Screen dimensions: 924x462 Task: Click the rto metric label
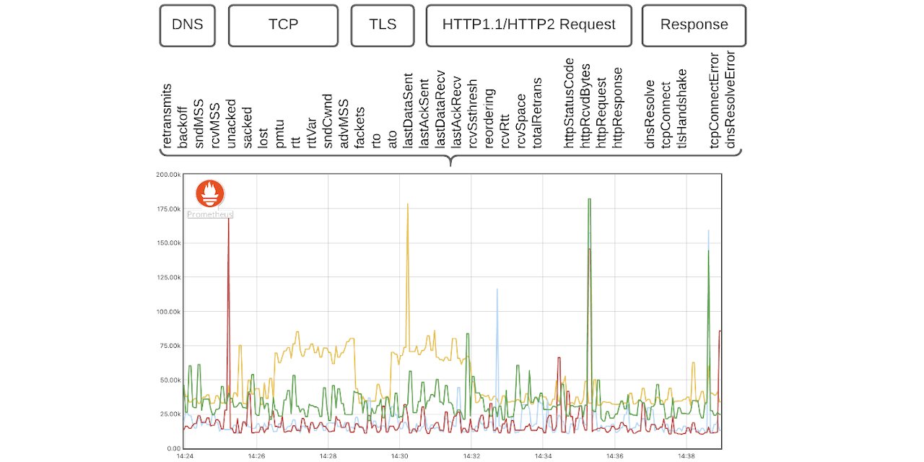[375, 141]
